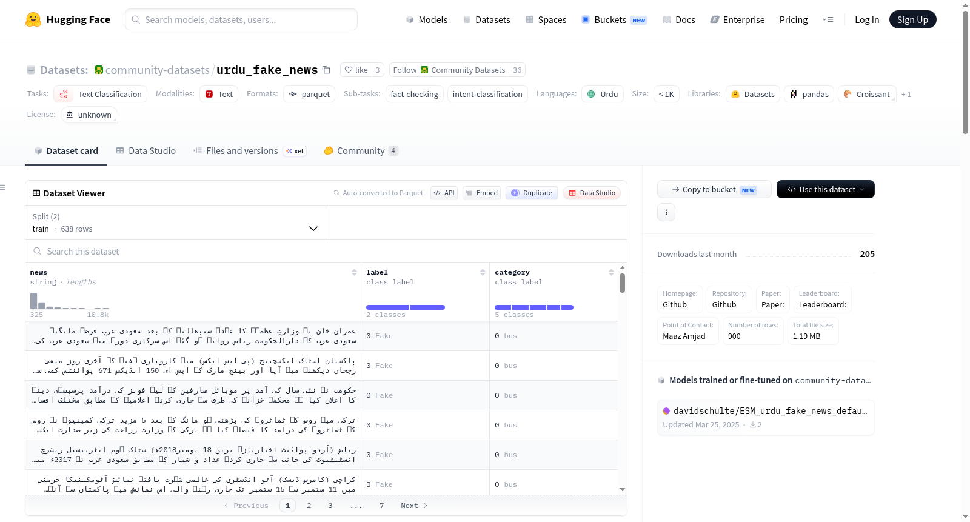Click the Log In link
970x522 pixels.
pos(866,19)
